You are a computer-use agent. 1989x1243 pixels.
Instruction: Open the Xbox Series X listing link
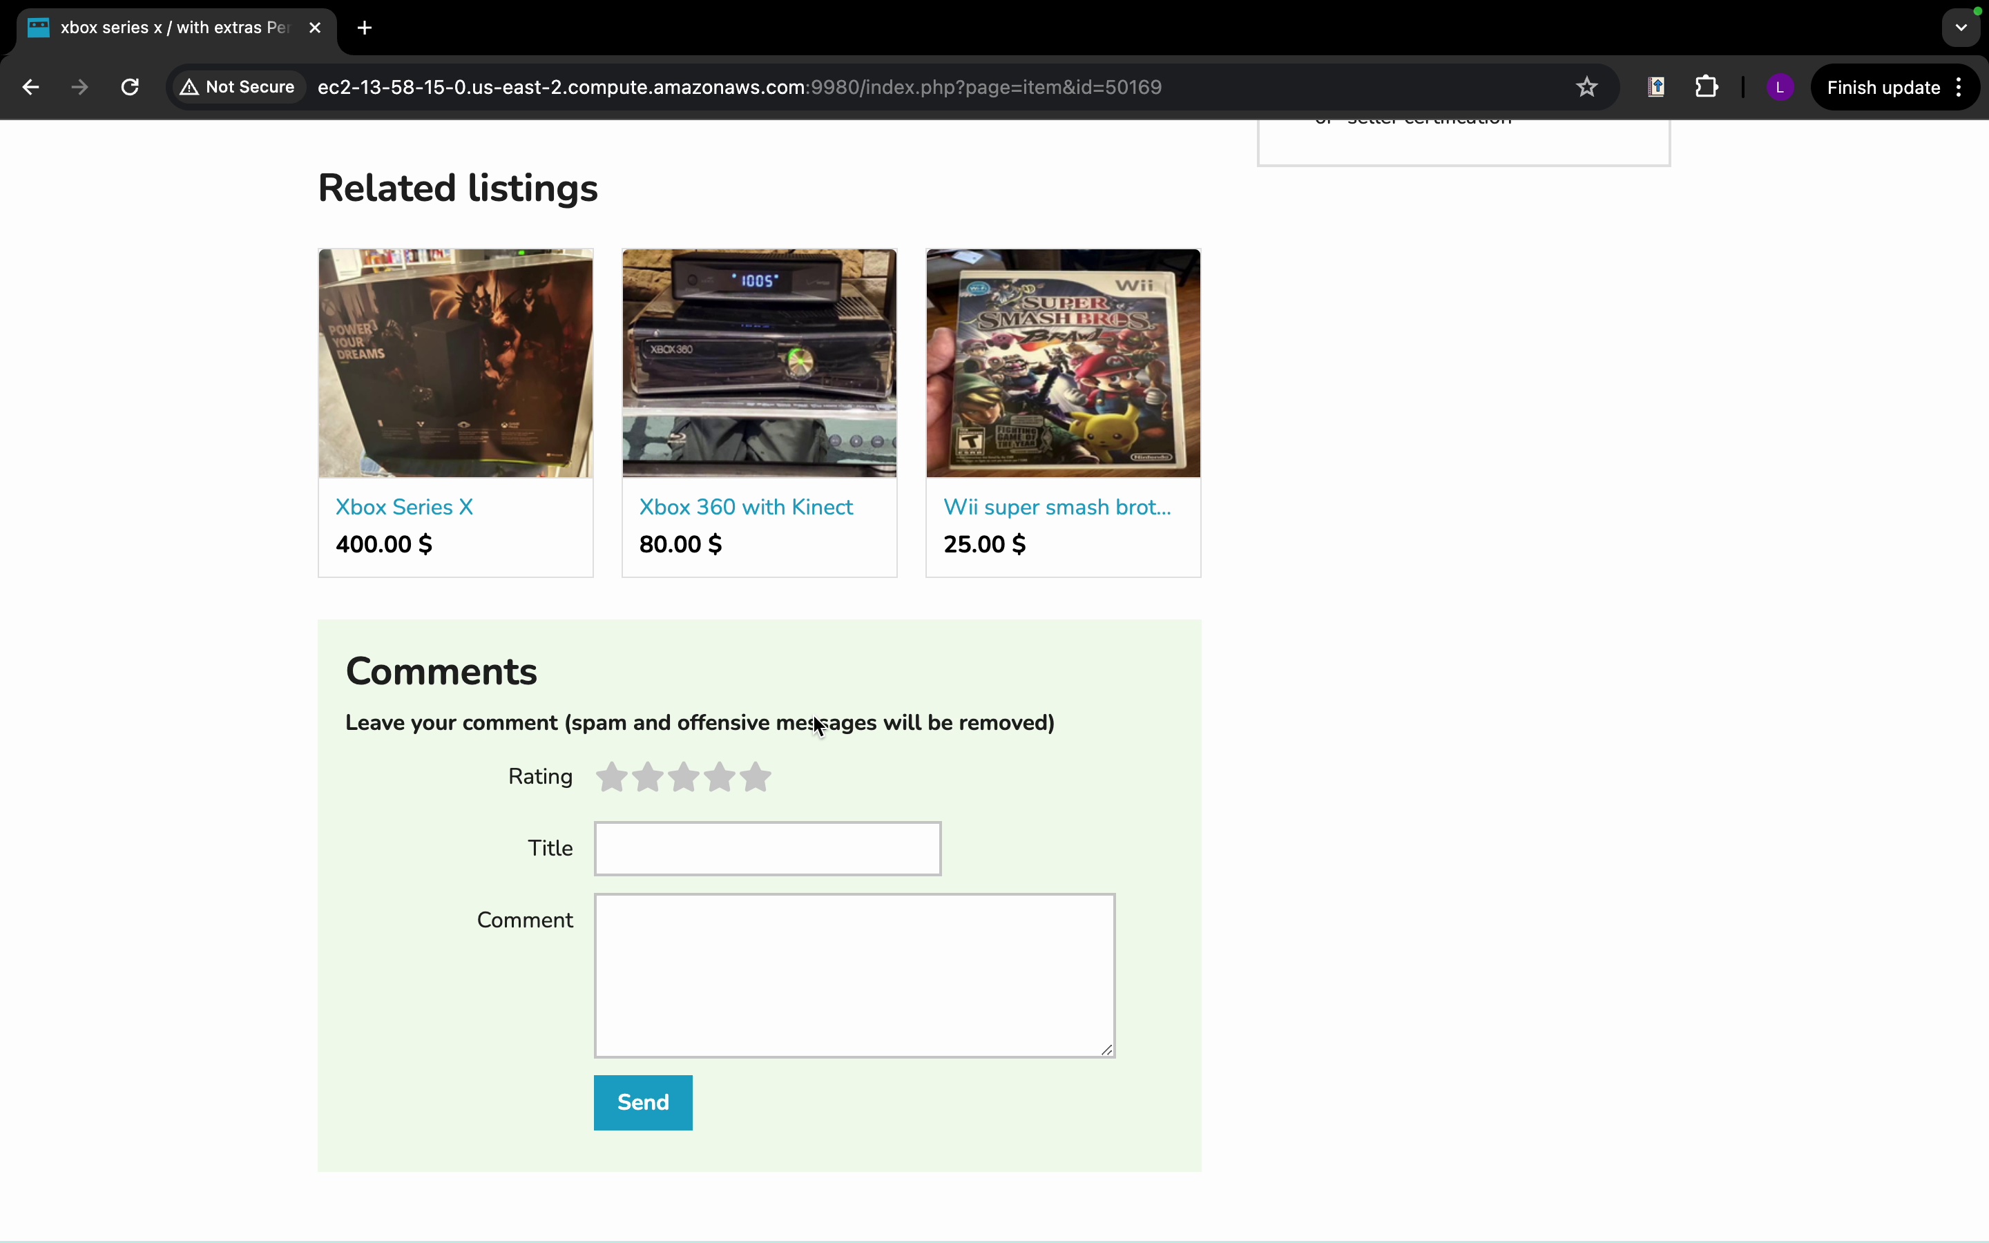point(405,508)
